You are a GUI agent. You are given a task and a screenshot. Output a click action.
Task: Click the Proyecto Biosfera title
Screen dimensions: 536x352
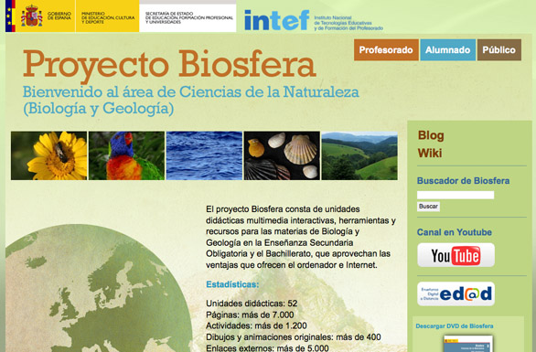tap(169, 65)
